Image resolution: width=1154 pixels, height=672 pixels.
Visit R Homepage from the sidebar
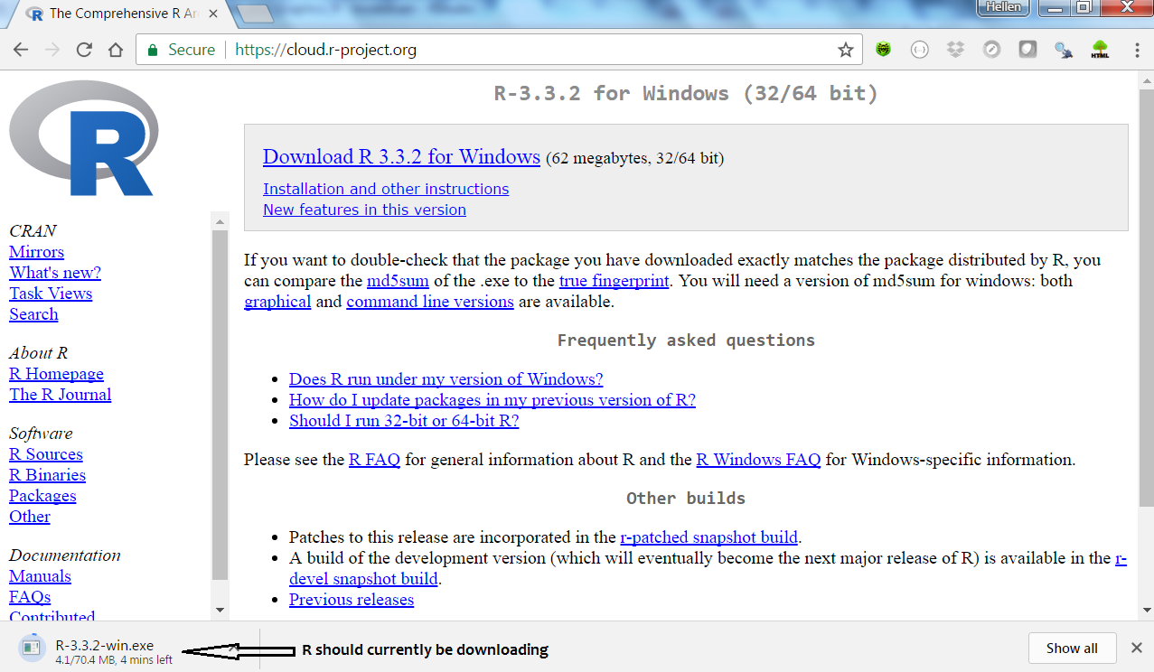coord(56,374)
